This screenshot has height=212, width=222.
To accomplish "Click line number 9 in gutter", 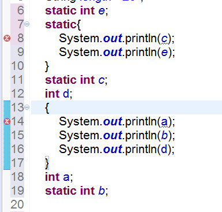I will tap(20, 52).
